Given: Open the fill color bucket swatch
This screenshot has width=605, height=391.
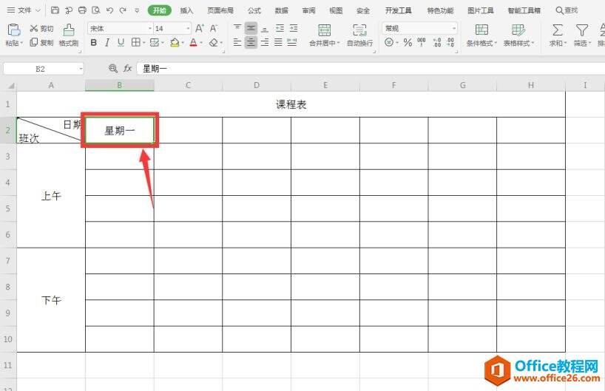Looking at the screenshot, I should [175, 42].
